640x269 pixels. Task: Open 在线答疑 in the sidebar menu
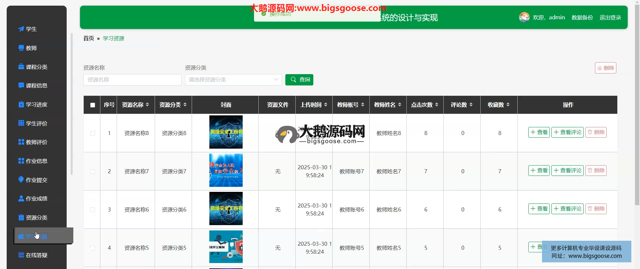click(x=36, y=255)
